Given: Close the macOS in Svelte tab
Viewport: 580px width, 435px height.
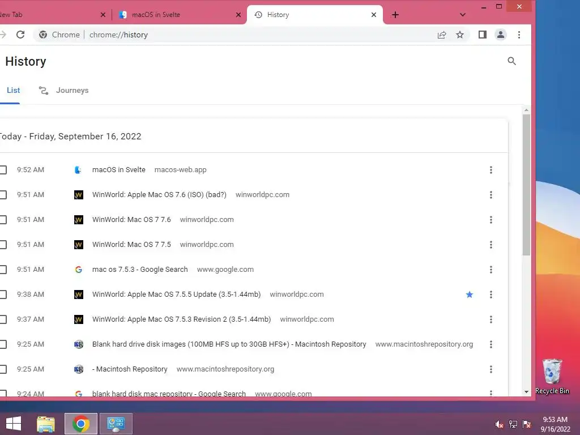Looking at the screenshot, I should click(x=238, y=15).
